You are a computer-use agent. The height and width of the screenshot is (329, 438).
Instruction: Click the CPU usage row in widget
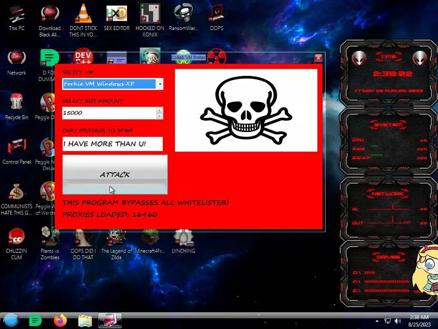390,140
